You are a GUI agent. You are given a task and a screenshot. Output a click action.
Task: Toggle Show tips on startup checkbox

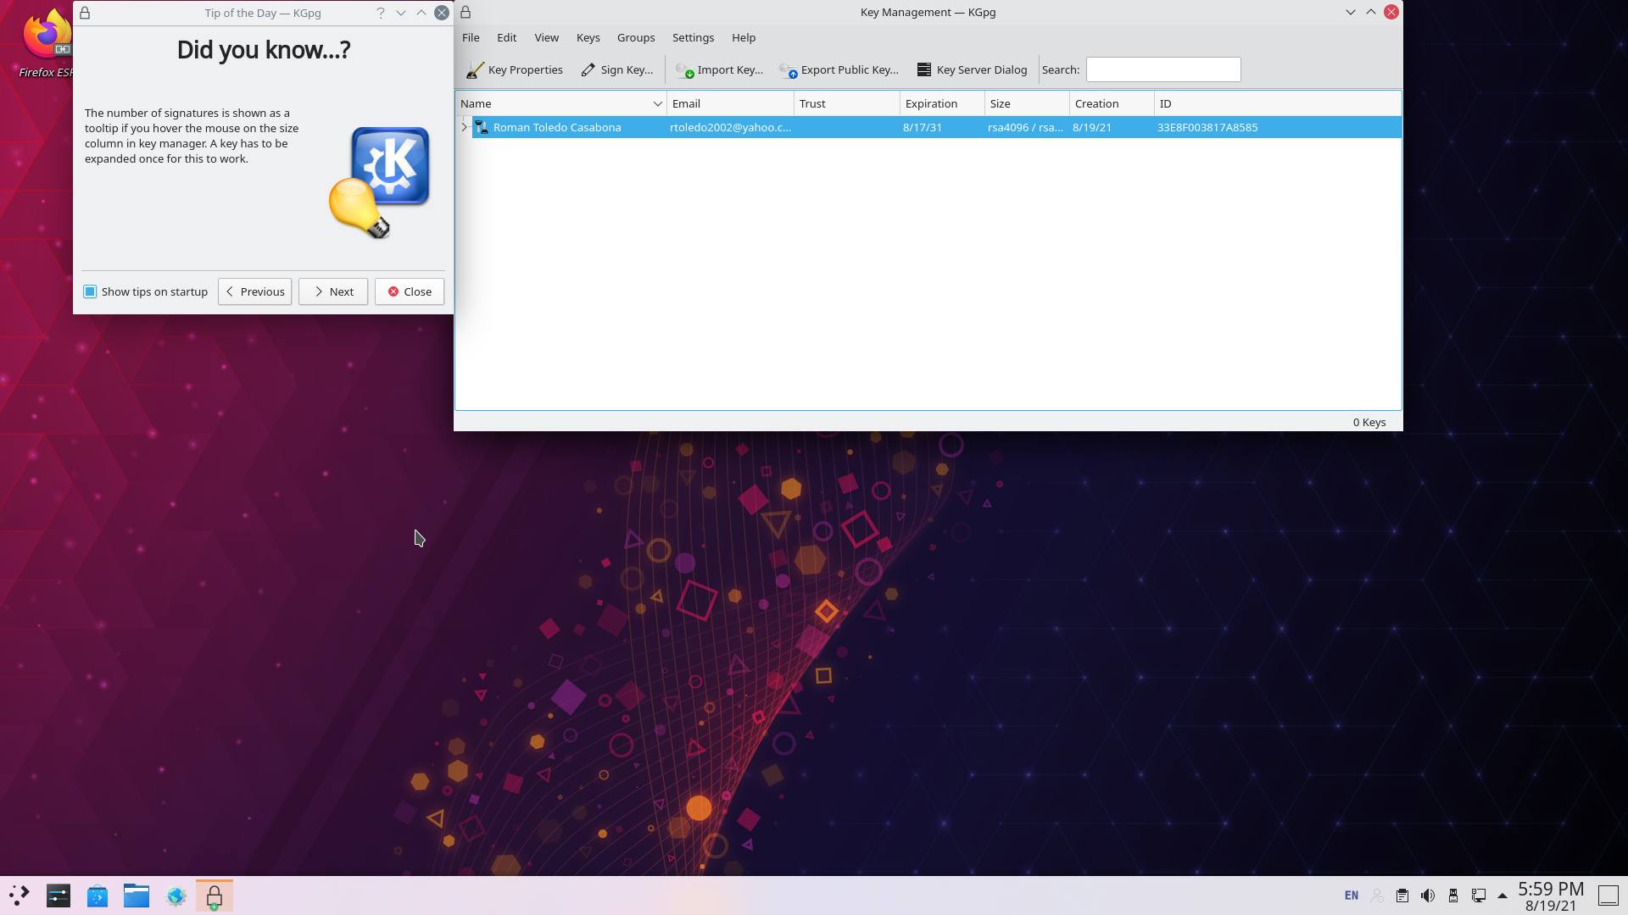click(x=90, y=291)
